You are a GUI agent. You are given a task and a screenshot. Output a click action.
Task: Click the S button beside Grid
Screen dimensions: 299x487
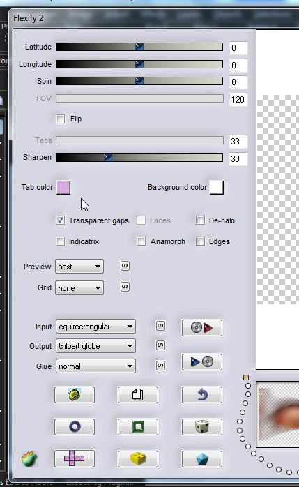click(x=125, y=287)
